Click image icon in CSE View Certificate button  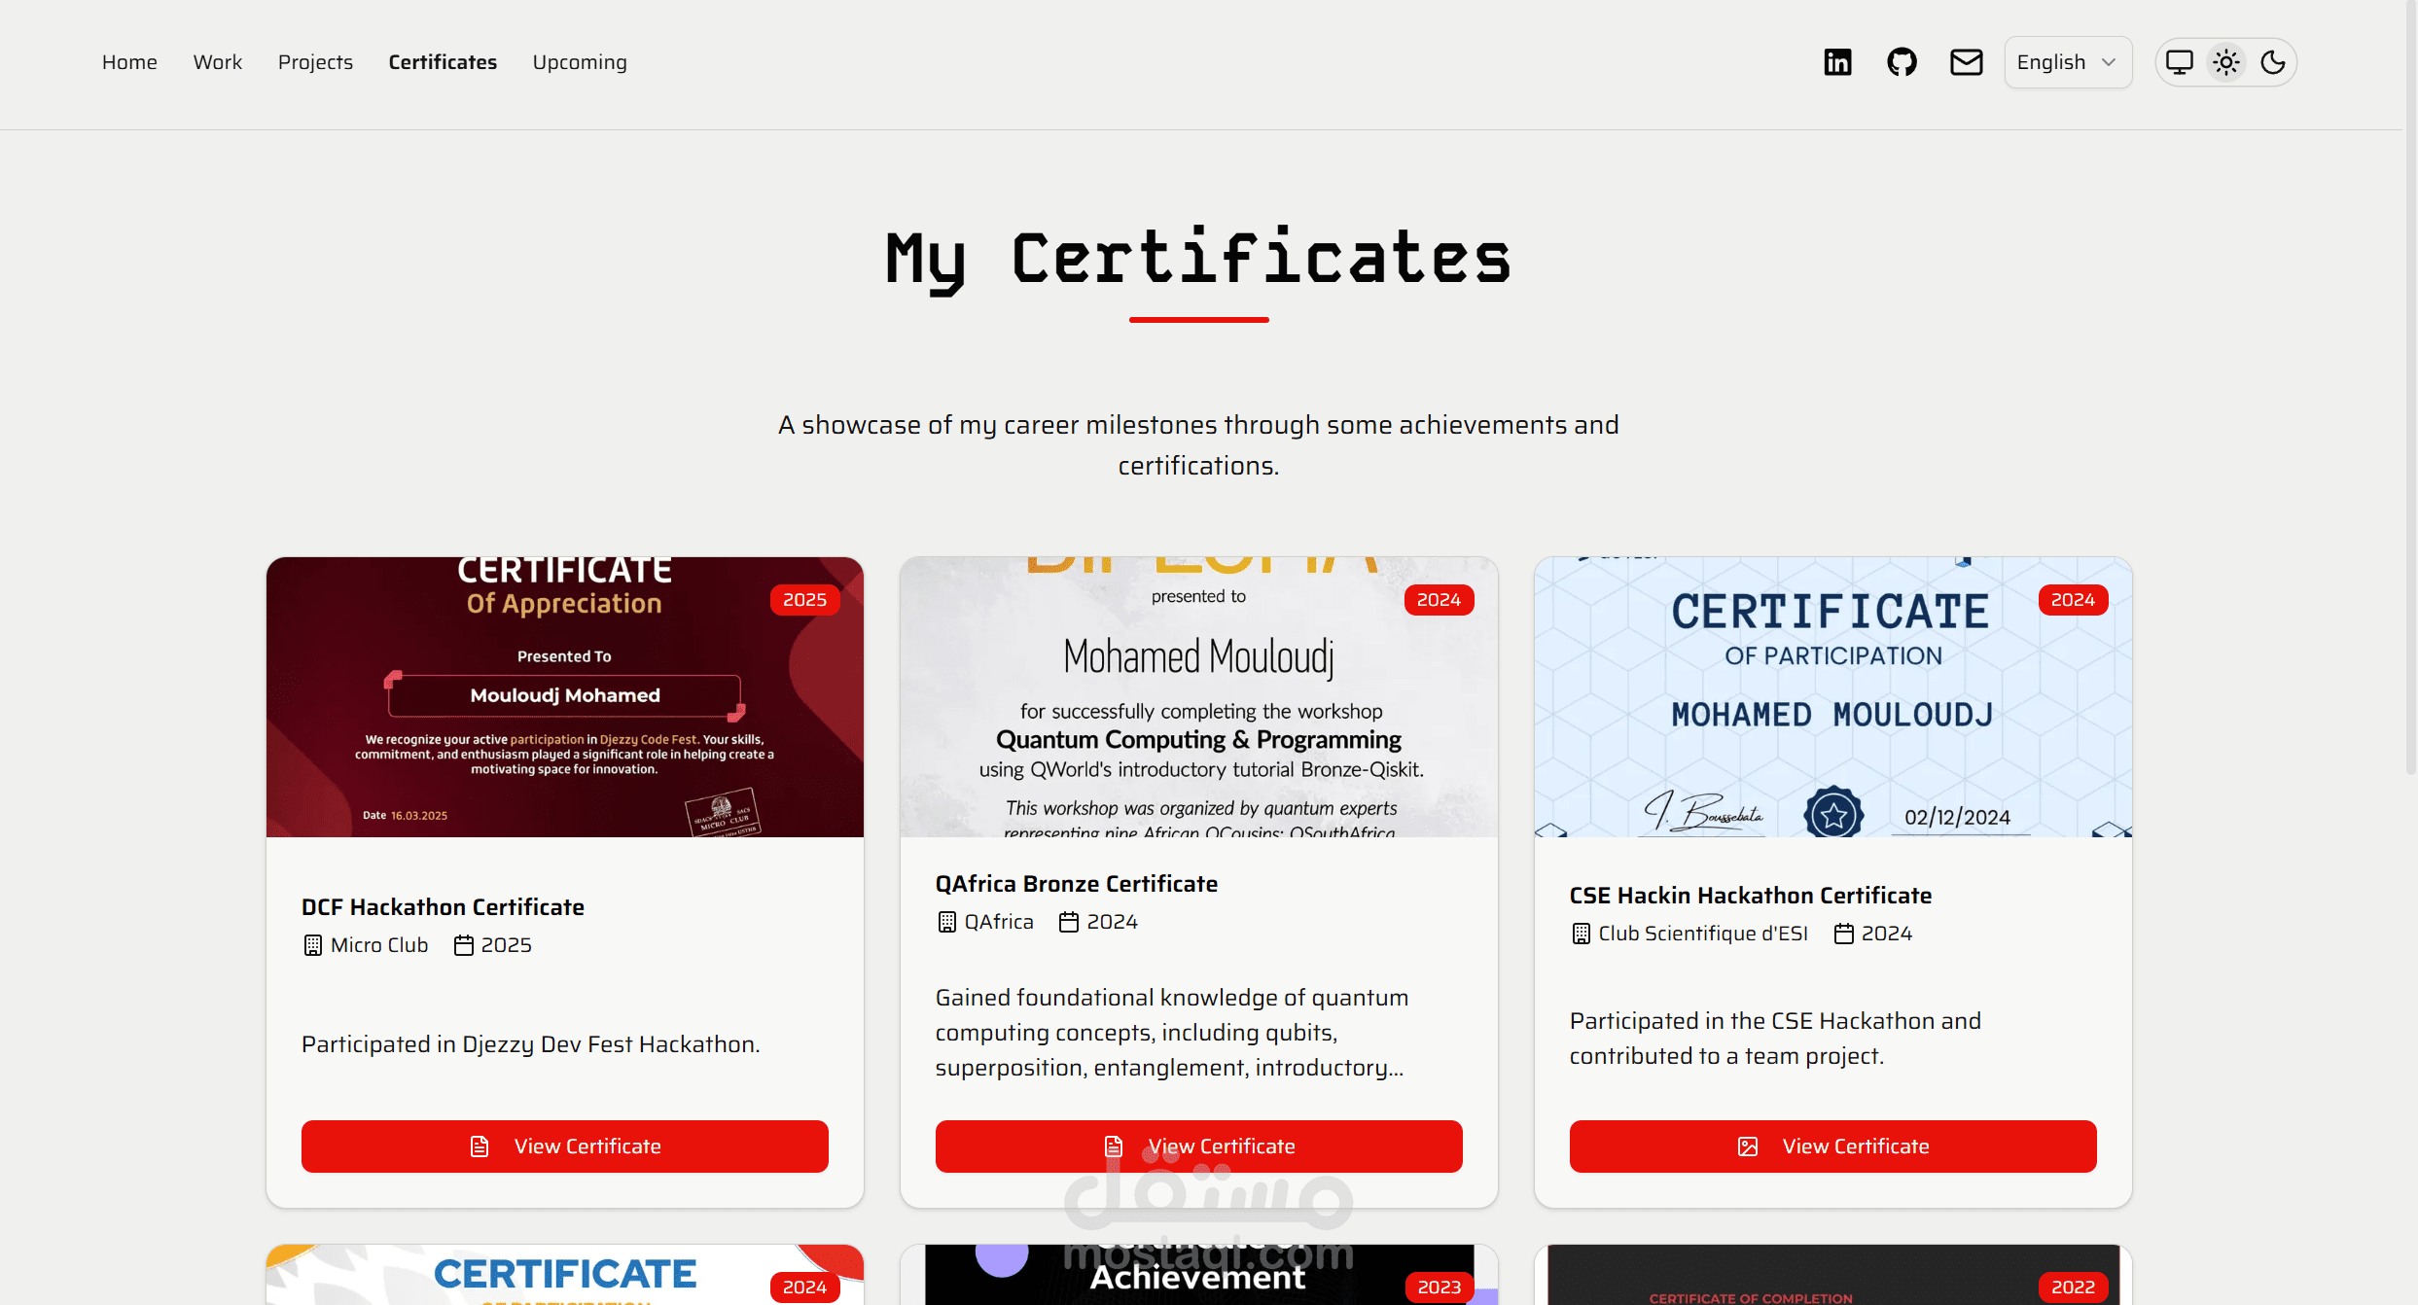click(1747, 1146)
